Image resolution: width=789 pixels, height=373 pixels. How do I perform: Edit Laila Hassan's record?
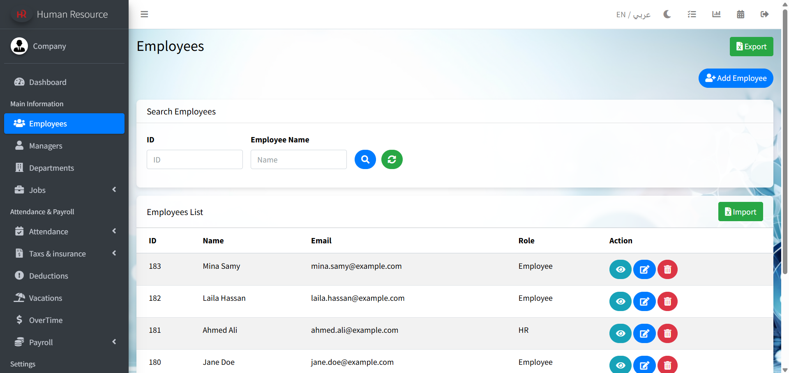tap(644, 302)
